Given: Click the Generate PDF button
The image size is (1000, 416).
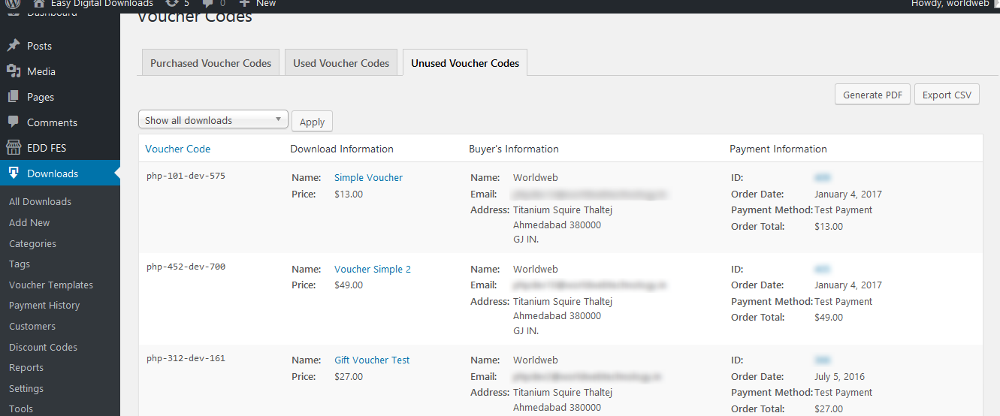Looking at the screenshot, I should click(872, 95).
